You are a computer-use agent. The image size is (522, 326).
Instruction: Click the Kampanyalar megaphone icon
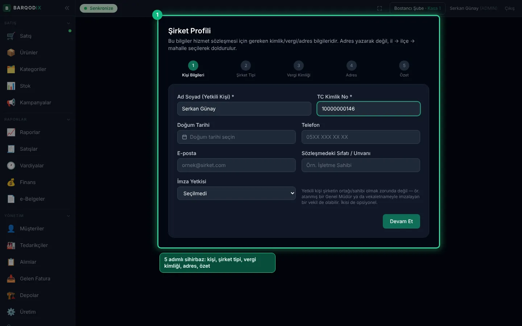point(11,103)
